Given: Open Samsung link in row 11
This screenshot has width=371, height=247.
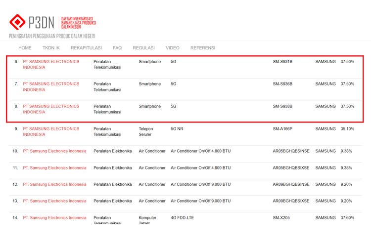Looking at the screenshot, I should [54, 168].
